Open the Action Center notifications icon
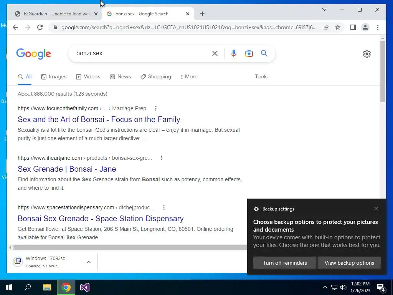The height and width of the screenshot is (295, 393). (x=381, y=287)
